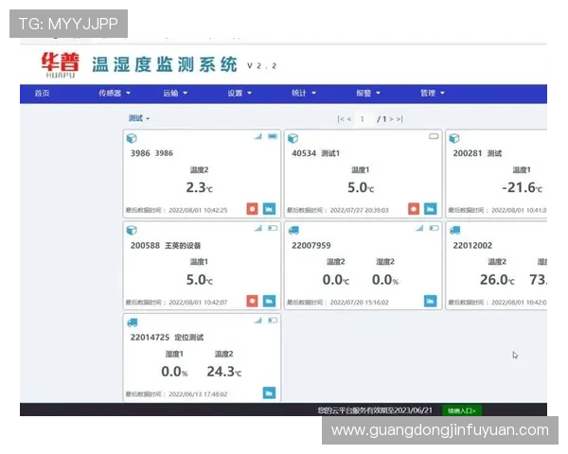Click the -21.6℃ temperature reading
Viewport: 568px width, 454px height.
(522, 187)
